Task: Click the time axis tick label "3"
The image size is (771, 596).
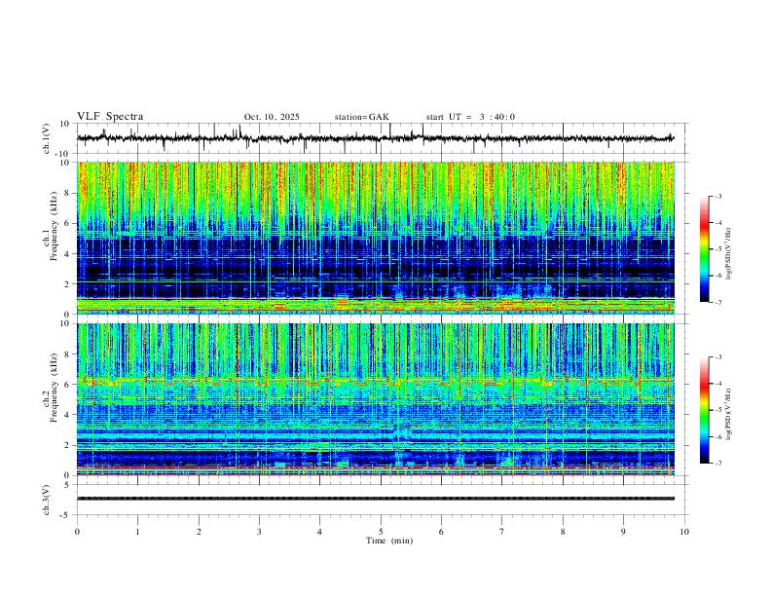Action: 259,532
